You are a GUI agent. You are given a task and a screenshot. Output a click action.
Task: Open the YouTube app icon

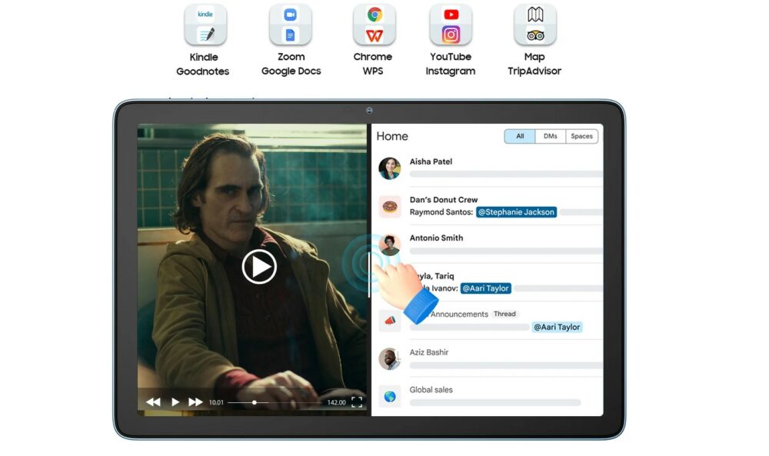451,15
